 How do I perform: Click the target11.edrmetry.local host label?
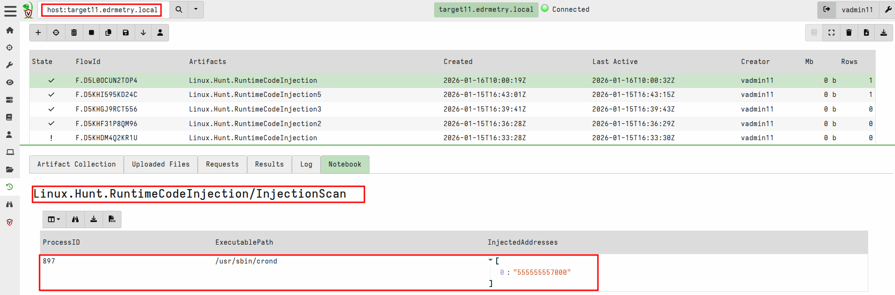coord(486,9)
